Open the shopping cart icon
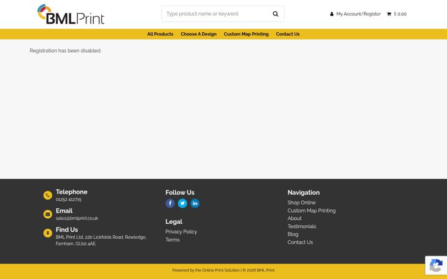The height and width of the screenshot is (279, 447). (x=389, y=14)
